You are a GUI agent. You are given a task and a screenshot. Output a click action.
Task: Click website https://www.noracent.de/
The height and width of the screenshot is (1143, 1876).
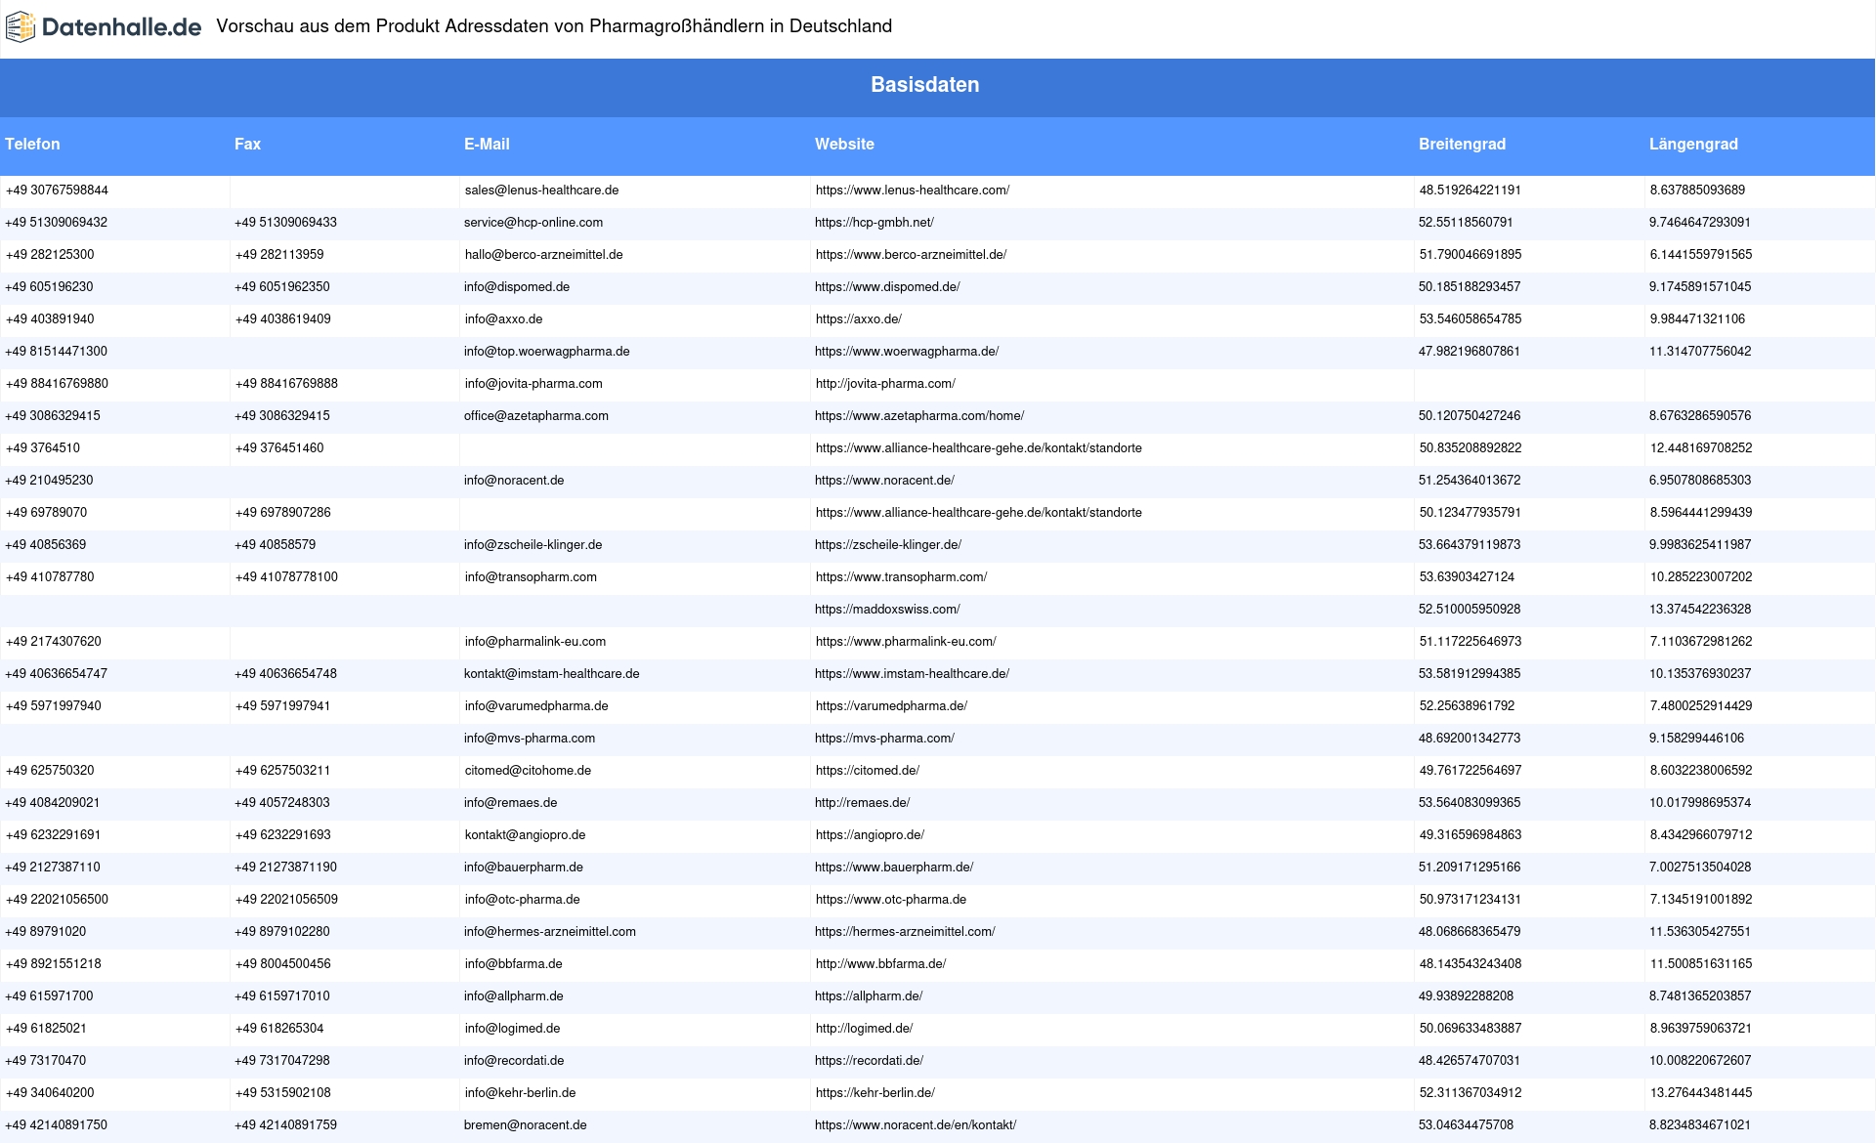[884, 481]
